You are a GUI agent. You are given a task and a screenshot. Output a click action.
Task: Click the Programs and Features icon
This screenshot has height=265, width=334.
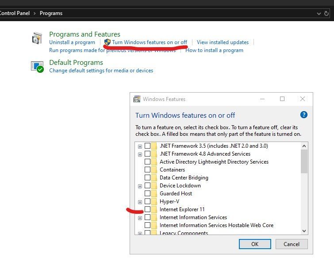coord(37,38)
